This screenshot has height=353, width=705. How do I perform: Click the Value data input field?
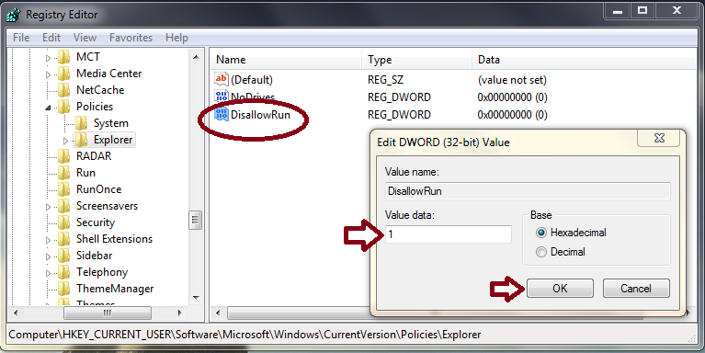coord(449,234)
